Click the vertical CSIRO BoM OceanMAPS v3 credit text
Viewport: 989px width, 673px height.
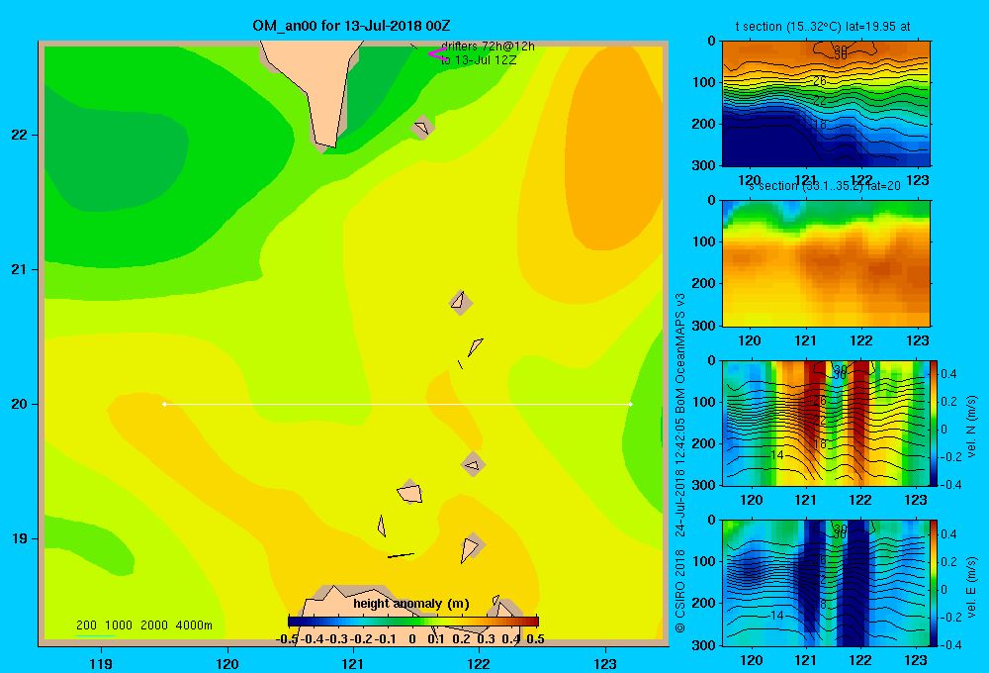tap(680, 463)
